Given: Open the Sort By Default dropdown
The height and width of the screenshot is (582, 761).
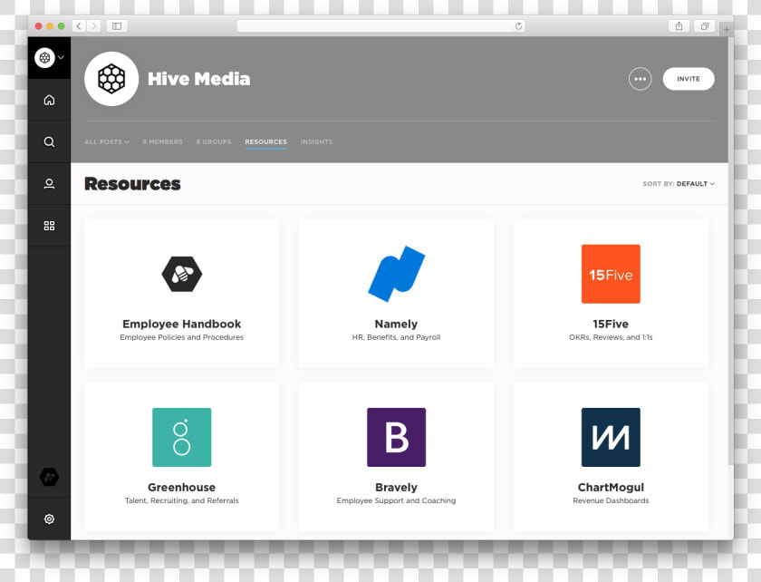Looking at the screenshot, I should [x=679, y=184].
